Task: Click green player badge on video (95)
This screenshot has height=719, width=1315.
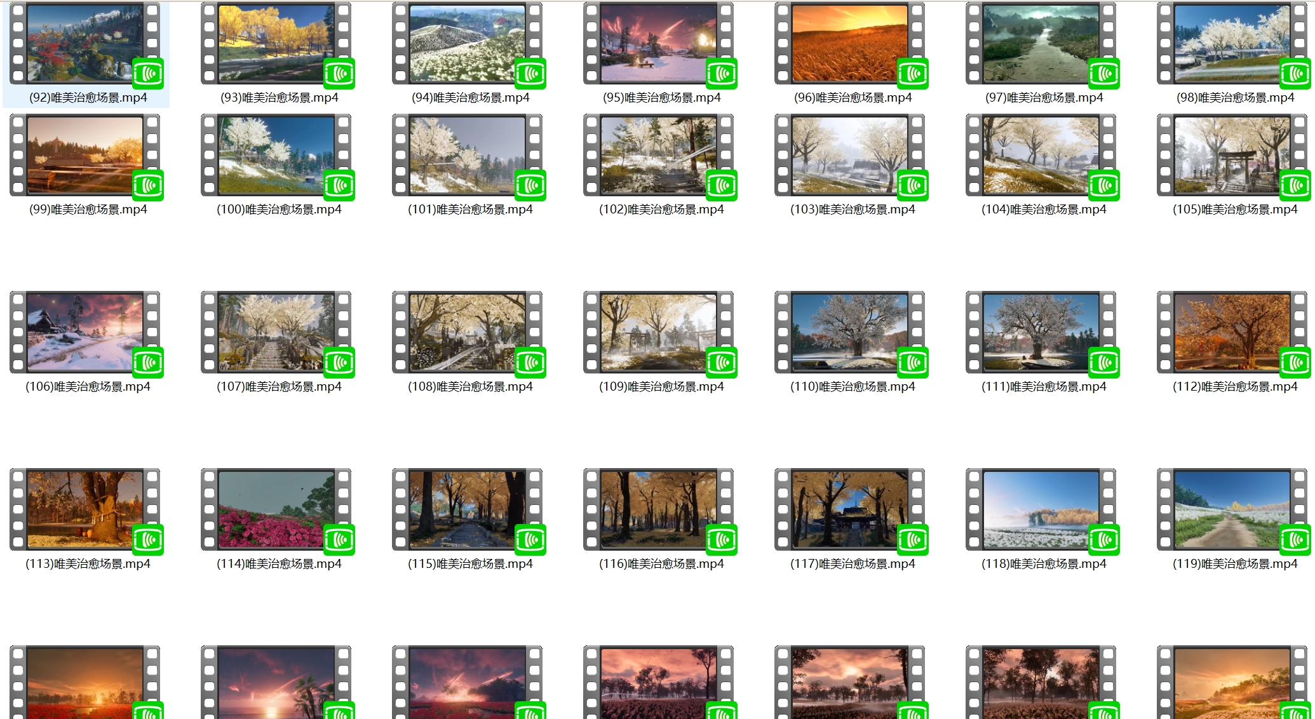Action: coord(722,74)
